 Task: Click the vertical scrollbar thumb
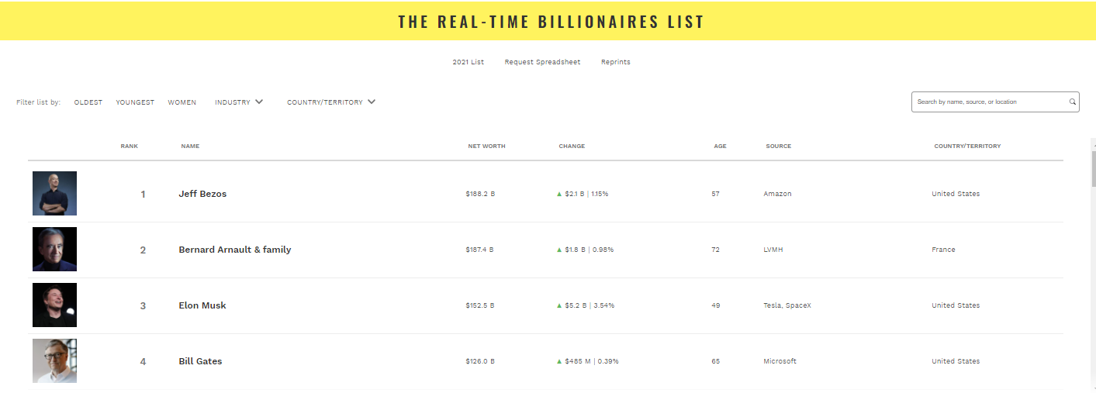(x=1093, y=168)
